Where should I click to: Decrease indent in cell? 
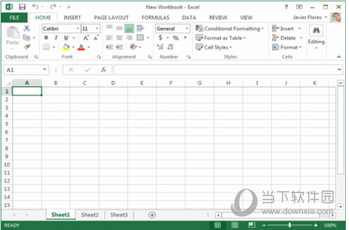(109, 47)
